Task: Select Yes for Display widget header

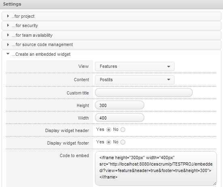Action: tap(109, 130)
